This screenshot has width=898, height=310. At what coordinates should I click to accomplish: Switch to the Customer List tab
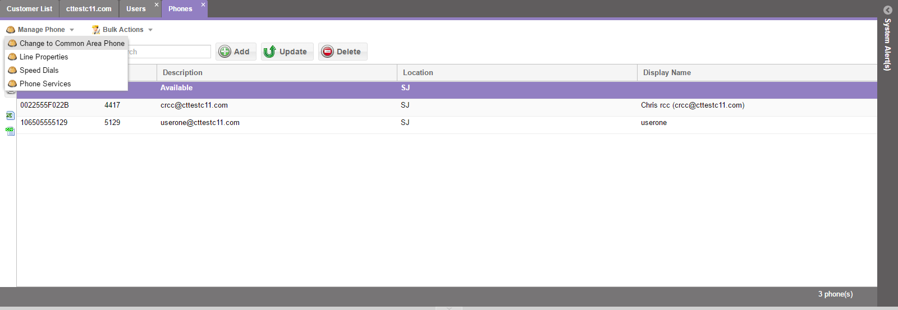(29, 9)
